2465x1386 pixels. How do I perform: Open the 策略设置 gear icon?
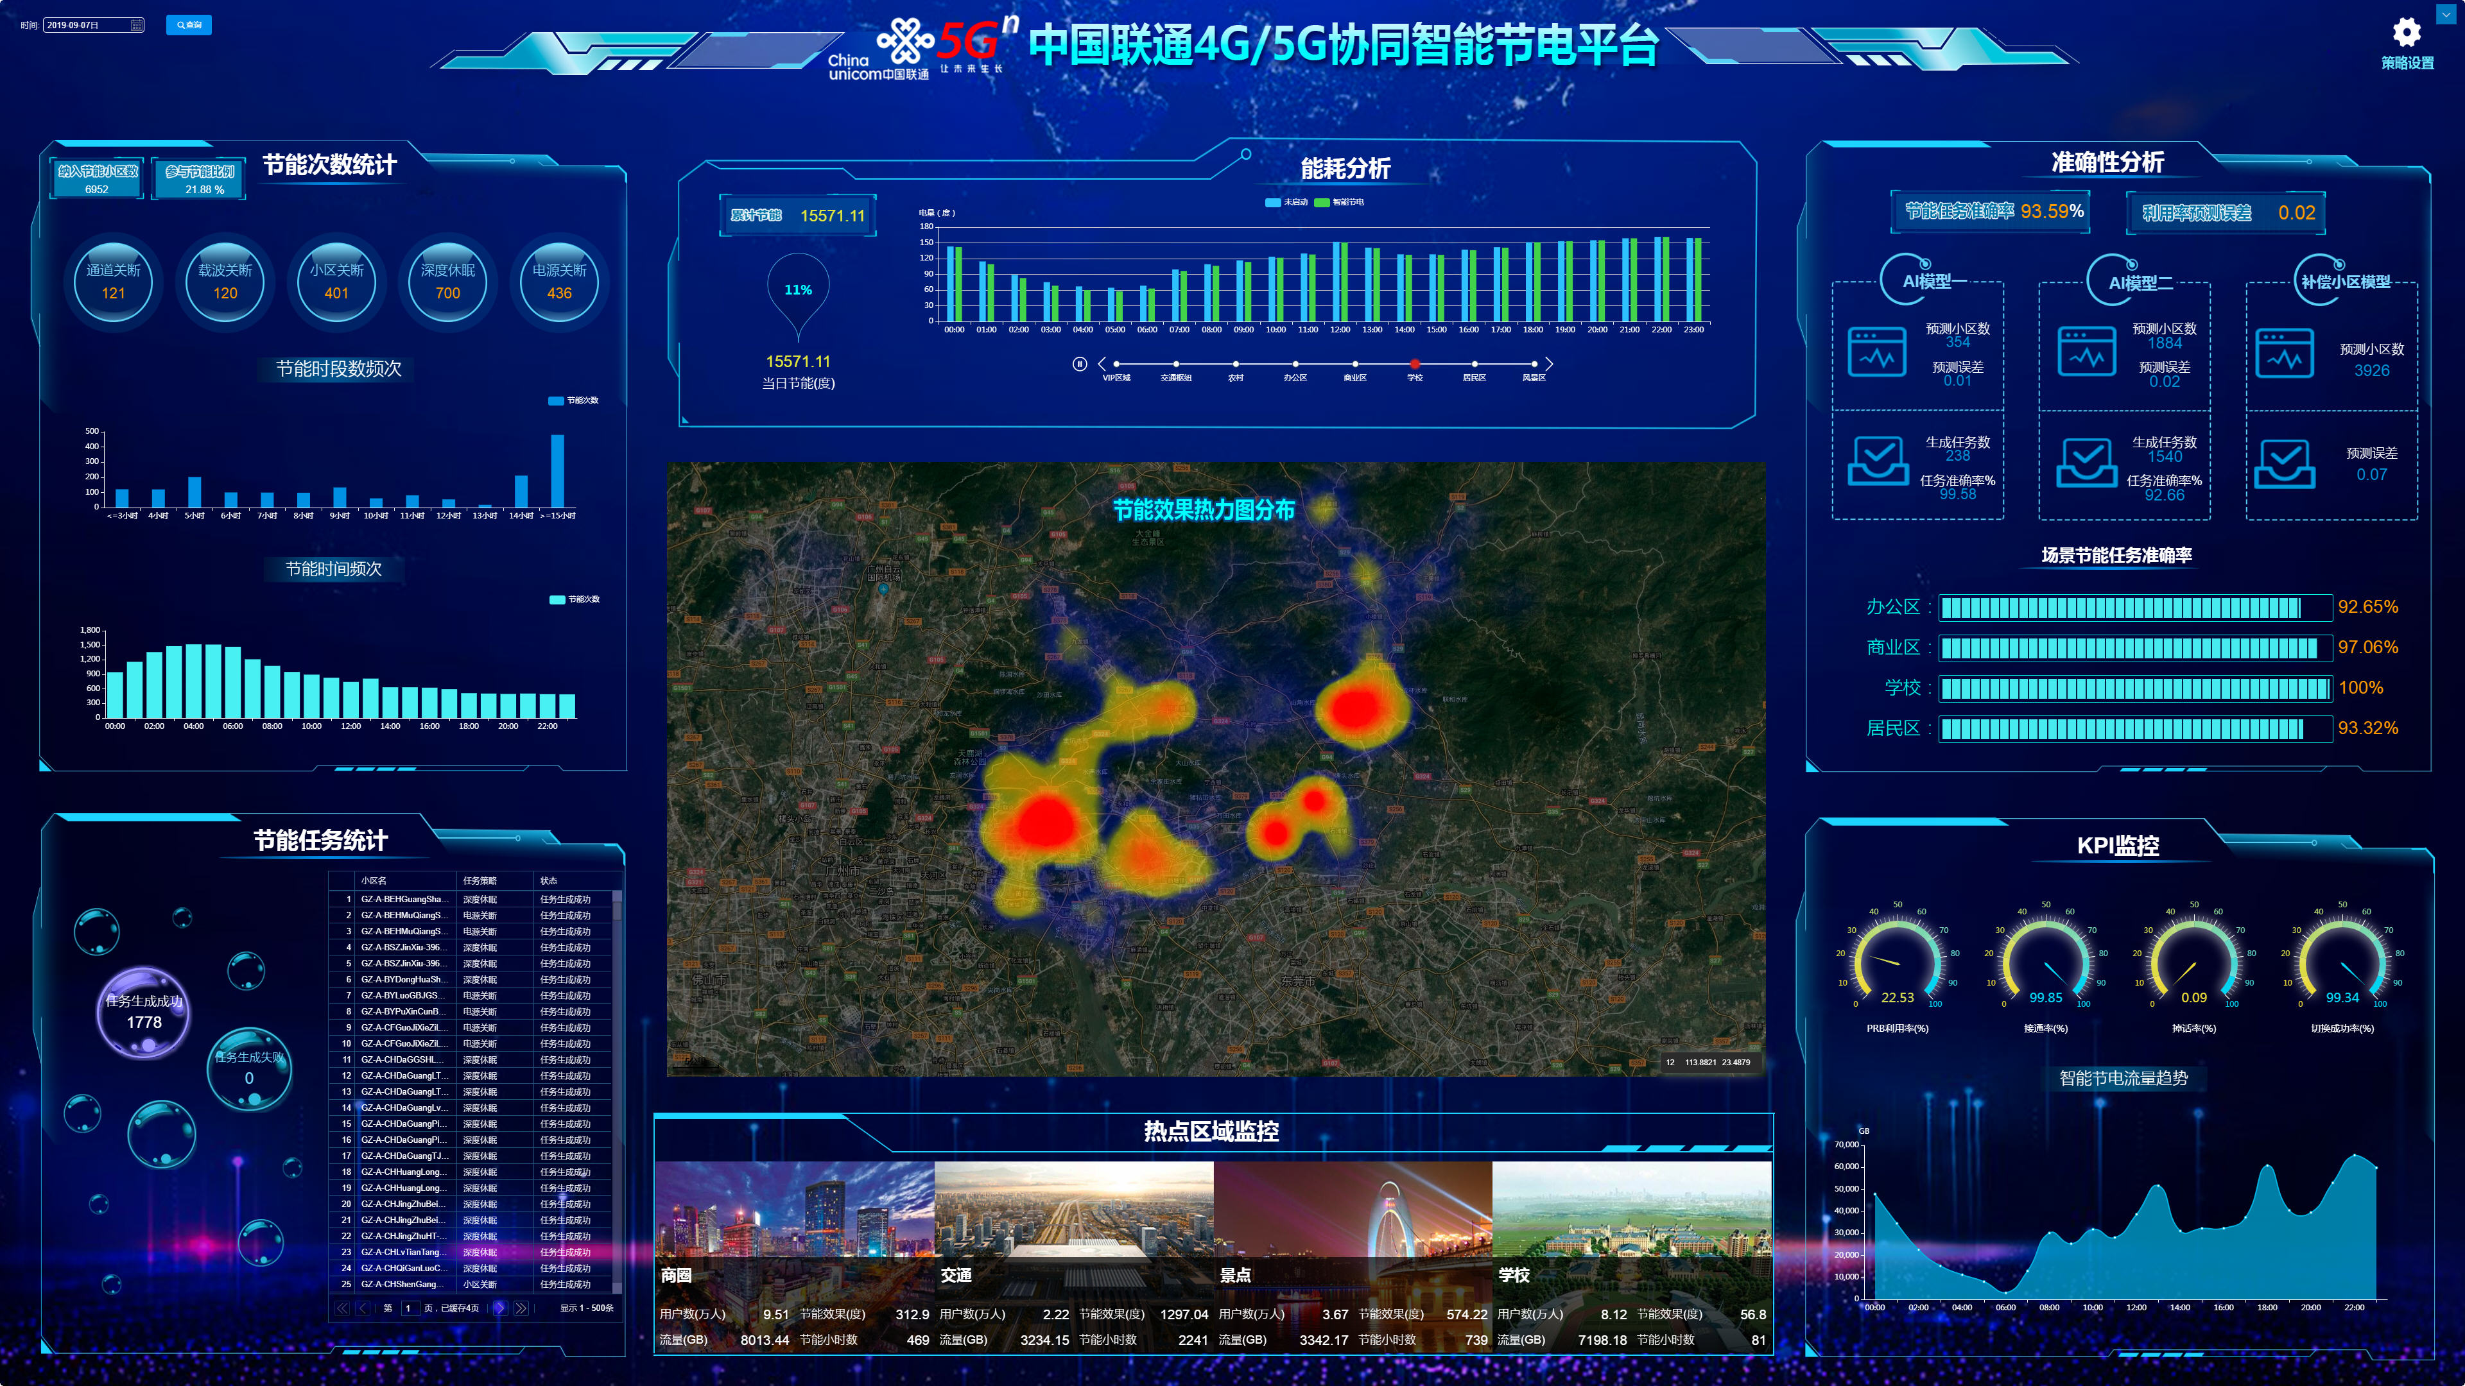(x=2407, y=33)
